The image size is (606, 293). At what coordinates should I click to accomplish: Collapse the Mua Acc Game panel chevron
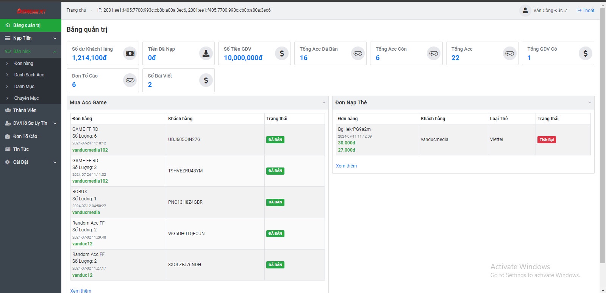324,102
